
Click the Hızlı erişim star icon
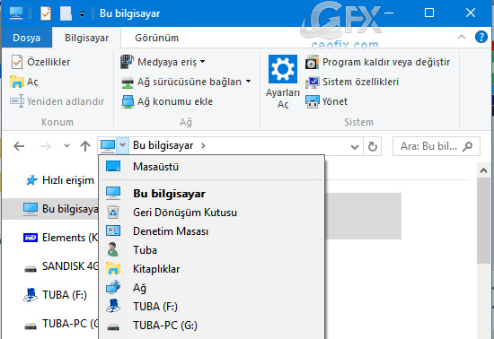pyautogui.click(x=31, y=180)
